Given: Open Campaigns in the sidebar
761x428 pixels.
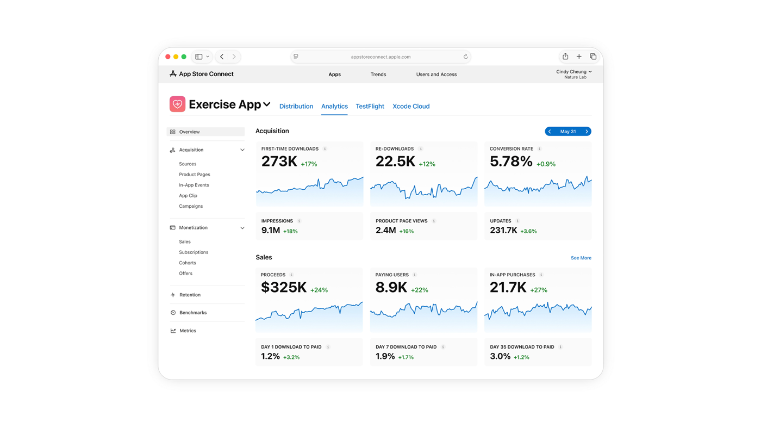Looking at the screenshot, I should (x=191, y=206).
